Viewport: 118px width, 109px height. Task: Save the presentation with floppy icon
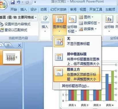click(x=13, y=2)
